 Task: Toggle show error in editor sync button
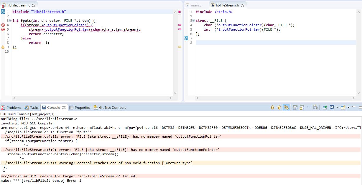[286, 108]
